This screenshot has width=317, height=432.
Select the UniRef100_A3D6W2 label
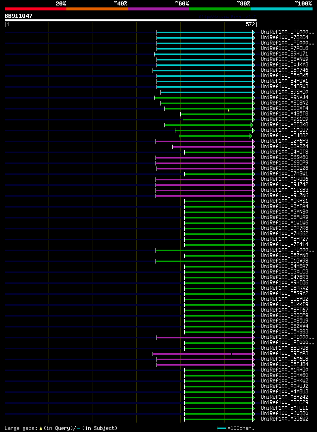point(284,419)
